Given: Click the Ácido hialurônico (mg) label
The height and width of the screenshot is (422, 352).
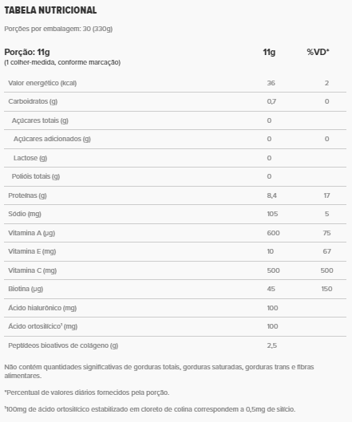Looking at the screenshot, I should (x=42, y=308).
